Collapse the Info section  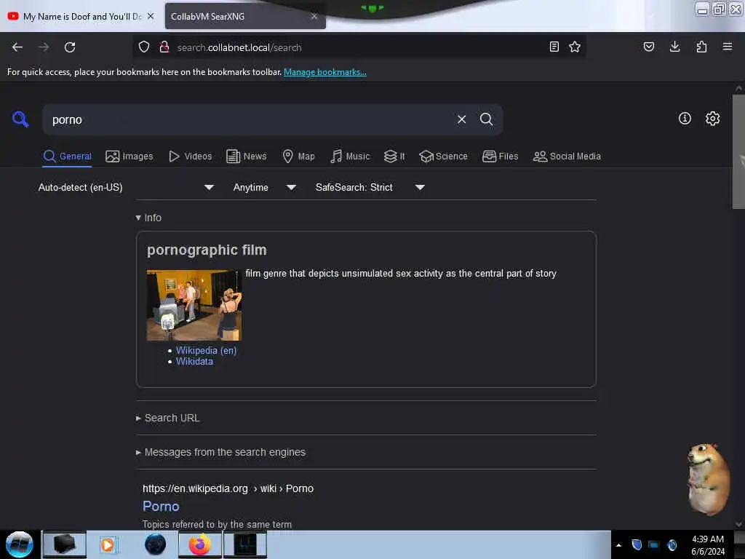pyautogui.click(x=148, y=218)
